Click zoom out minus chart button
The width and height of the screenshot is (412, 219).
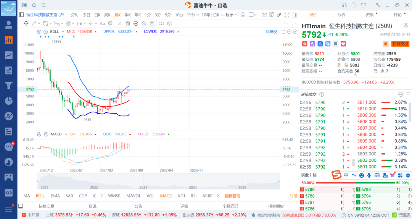click(x=289, y=32)
